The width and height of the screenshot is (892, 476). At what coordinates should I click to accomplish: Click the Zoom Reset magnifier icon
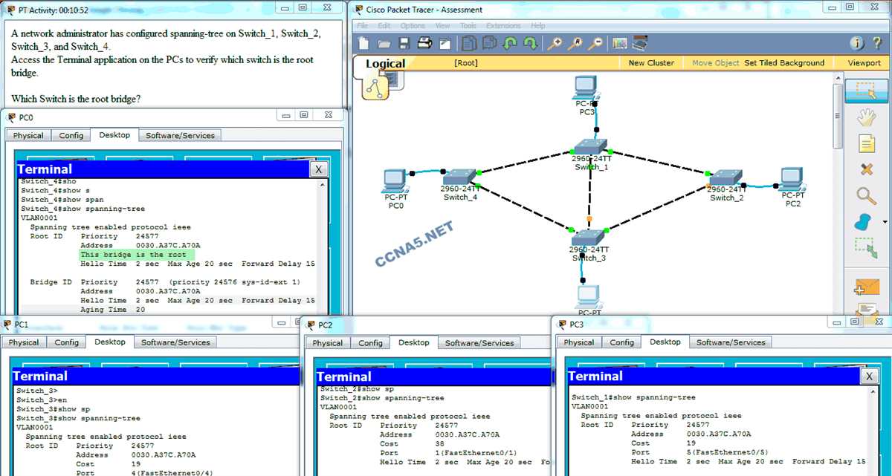pos(575,43)
